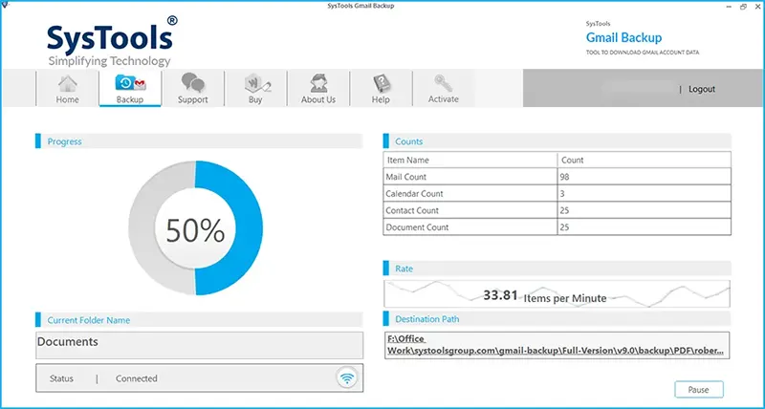Click the Item Name column header
This screenshot has height=409, width=765.
click(408, 160)
